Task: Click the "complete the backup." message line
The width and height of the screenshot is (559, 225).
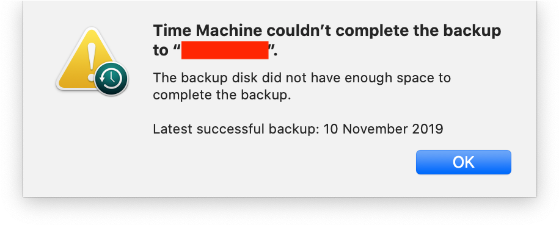Action: point(220,95)
